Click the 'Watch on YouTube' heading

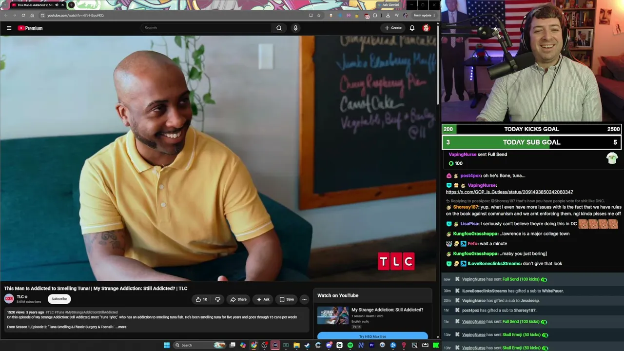coord(338,295)
